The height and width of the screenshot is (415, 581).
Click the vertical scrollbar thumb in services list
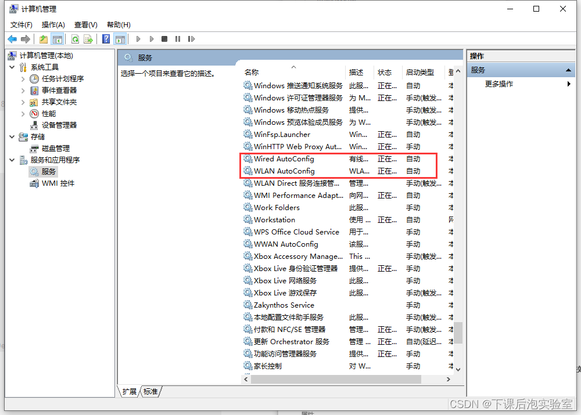click(x=458, y=332)
